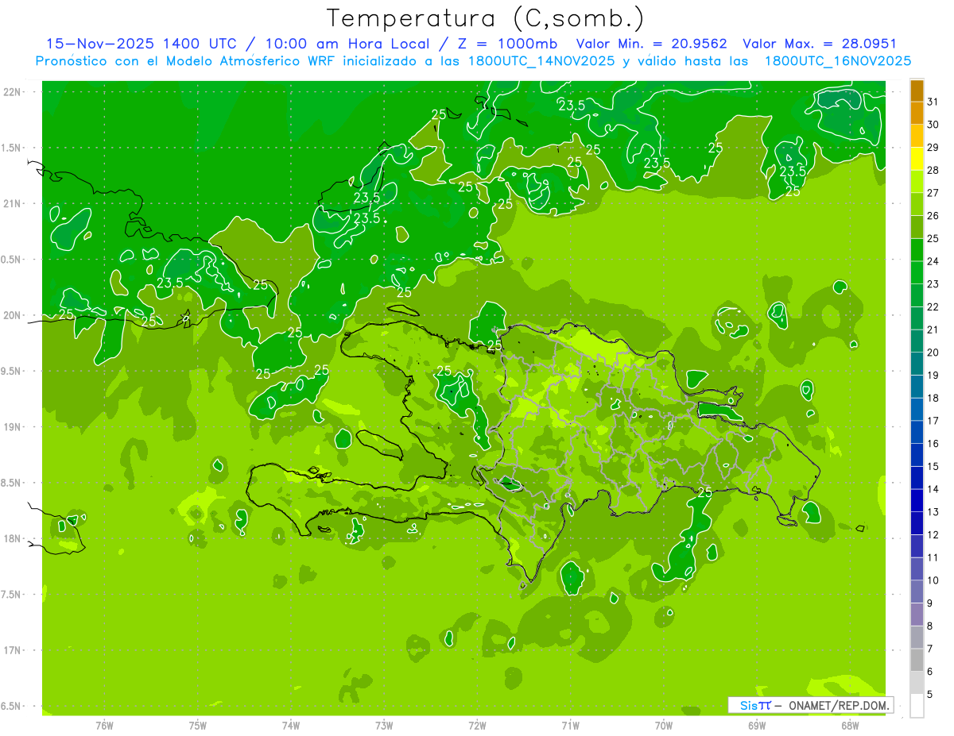Click the orange swatch between 30 and 31
Image resolution: width=954 pixels, height=736 pixels.
(917, 114)
